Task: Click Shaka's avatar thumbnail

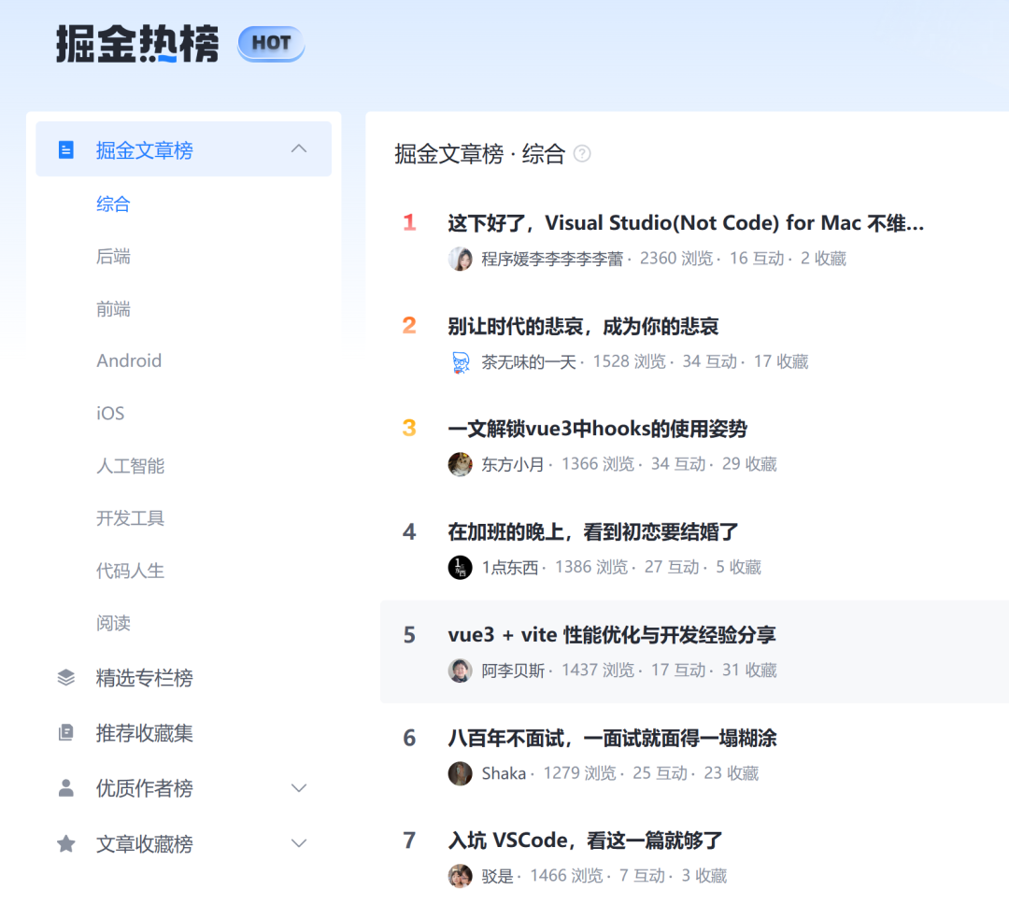Action: (x=460, y=773)
